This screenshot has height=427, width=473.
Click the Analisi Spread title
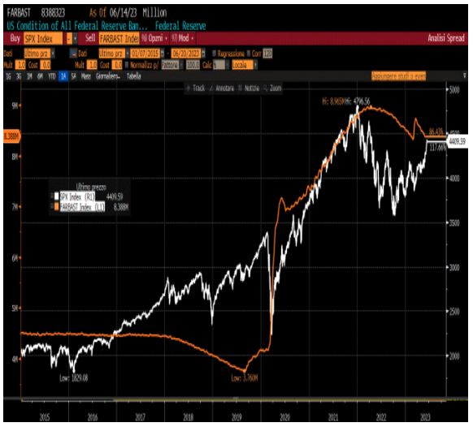click(446, 38)
